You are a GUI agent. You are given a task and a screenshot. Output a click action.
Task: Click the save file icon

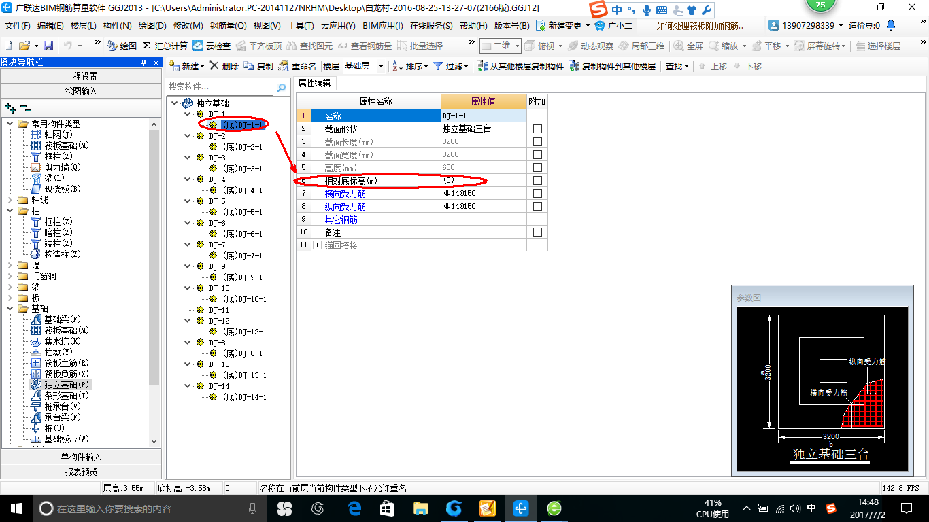pos(48,46)
